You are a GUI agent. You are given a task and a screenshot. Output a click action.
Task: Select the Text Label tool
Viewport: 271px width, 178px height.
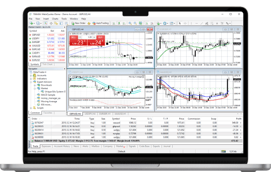222,23
